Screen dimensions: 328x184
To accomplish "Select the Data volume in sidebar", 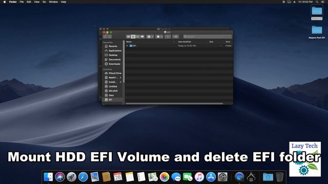I will click(x=109, y=96).
